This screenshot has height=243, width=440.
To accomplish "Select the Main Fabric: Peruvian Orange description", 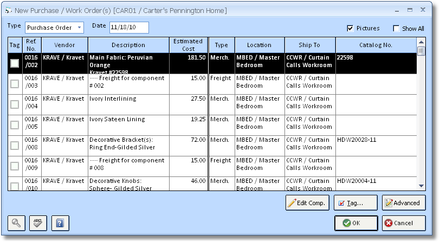I will pyautogui.click(x=128, y=63).
